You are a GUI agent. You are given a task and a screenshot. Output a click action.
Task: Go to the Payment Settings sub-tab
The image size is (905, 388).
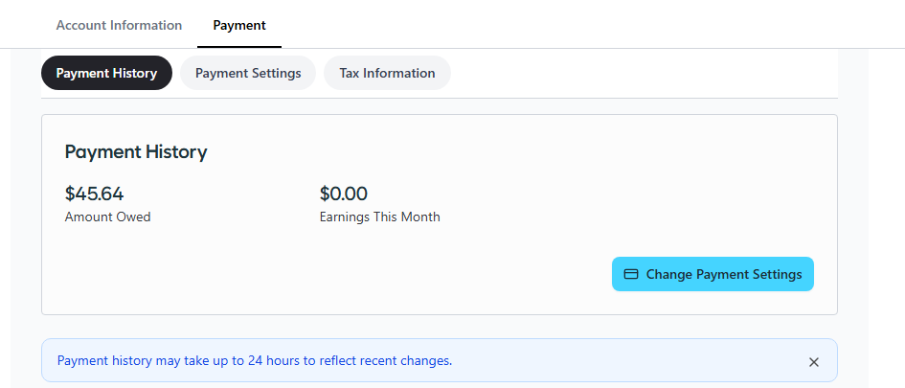point(248,73)
